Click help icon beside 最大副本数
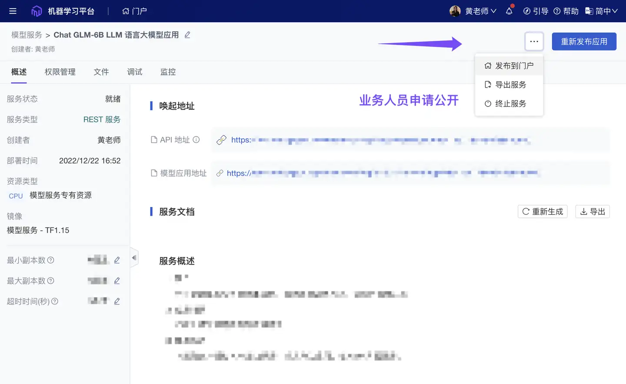 51,281
